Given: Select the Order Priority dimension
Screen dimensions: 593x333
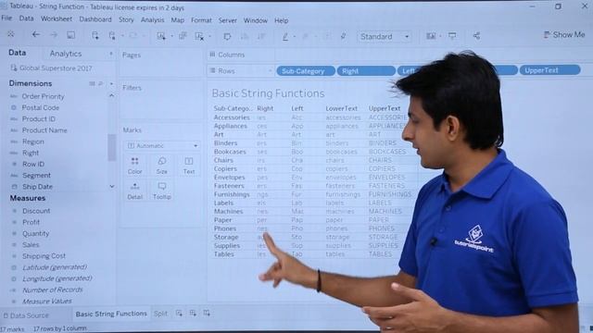Looking at the screenshot, I should click(43, 96).
